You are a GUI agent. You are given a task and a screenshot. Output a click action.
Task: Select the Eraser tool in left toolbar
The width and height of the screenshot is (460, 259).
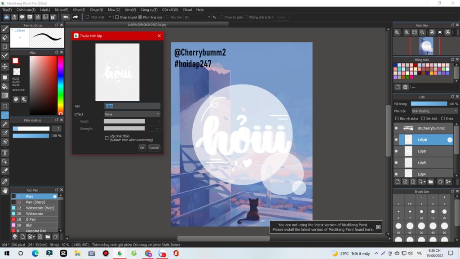point(5,38)
